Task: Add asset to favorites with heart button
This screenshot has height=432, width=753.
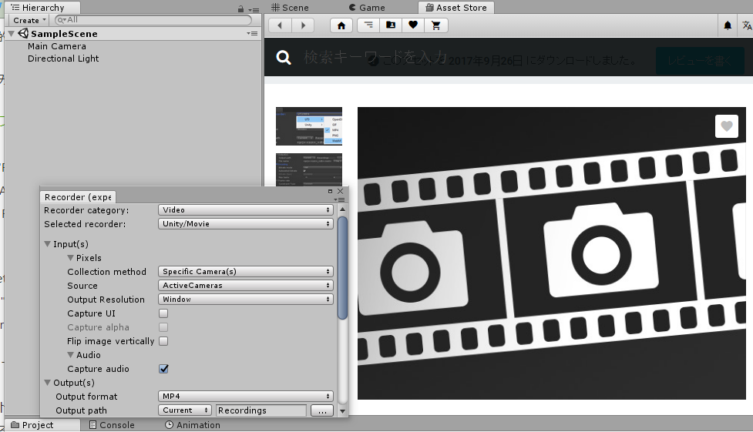Action: (x=727, y=126)
